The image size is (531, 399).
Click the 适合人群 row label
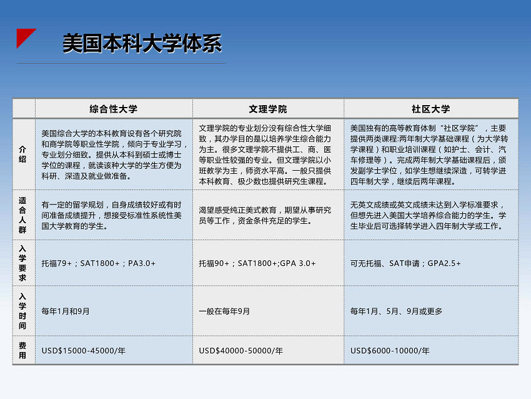point(22,215)
